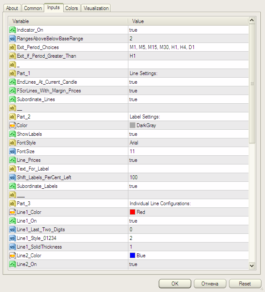
Task: Switch to the Colors tab
Action: 72,8
